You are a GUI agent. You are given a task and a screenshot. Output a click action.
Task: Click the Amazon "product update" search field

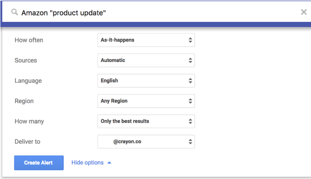point(153,12)
